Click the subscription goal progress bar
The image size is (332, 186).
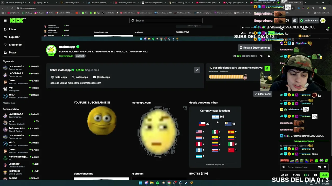(x=228, y=77)
